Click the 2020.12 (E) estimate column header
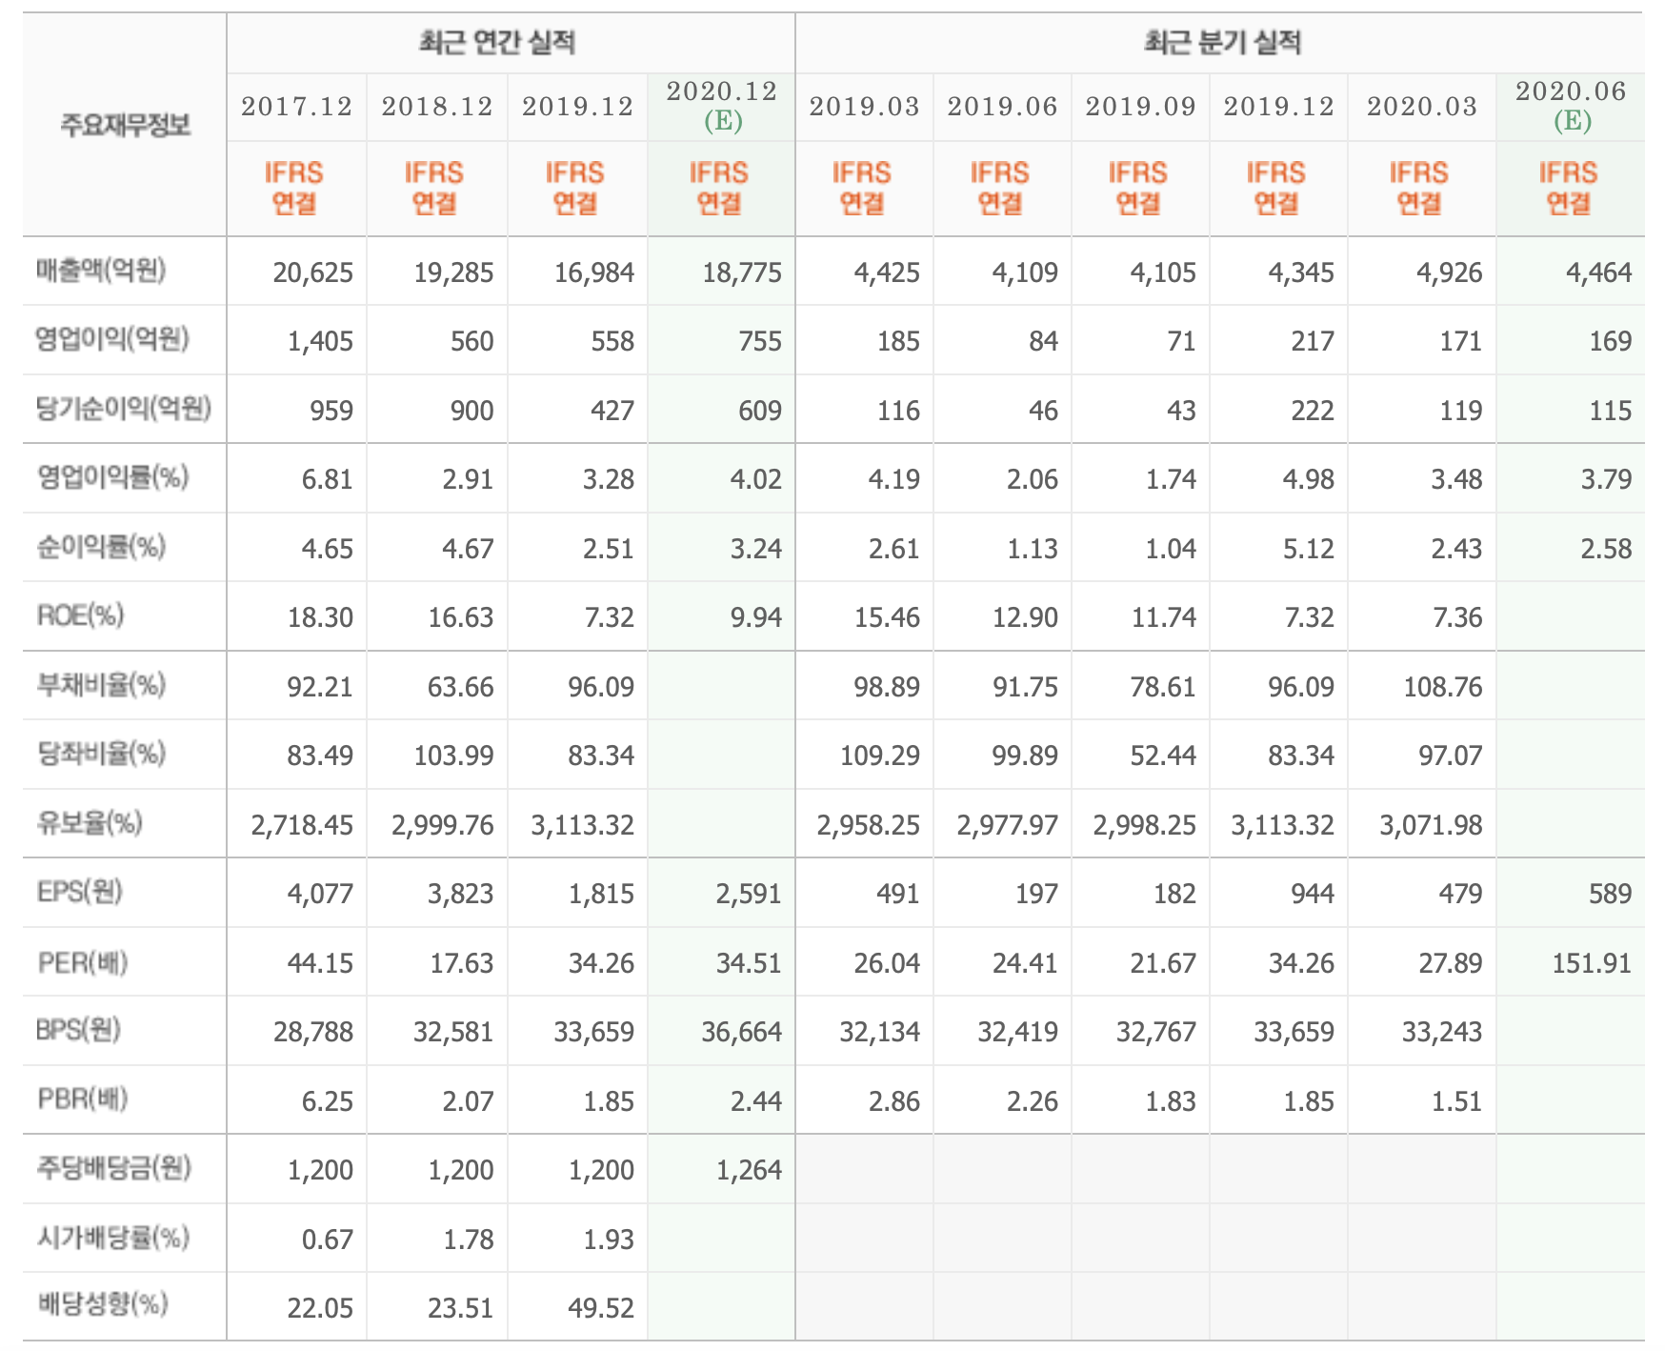1665x1351 pixels. pyautogui.click(x=722, y=106)
